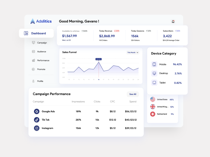This screenshot has height=157, width=210.
Task: Click the Tablet icon
Action: click(155, 82)
